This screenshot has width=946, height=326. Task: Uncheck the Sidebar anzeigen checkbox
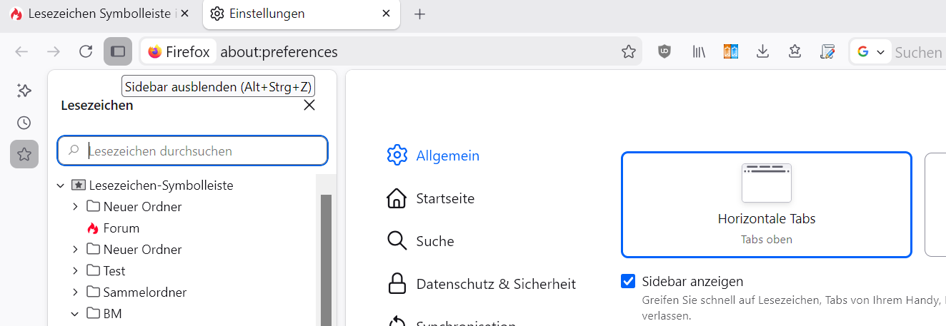[628, 281]
